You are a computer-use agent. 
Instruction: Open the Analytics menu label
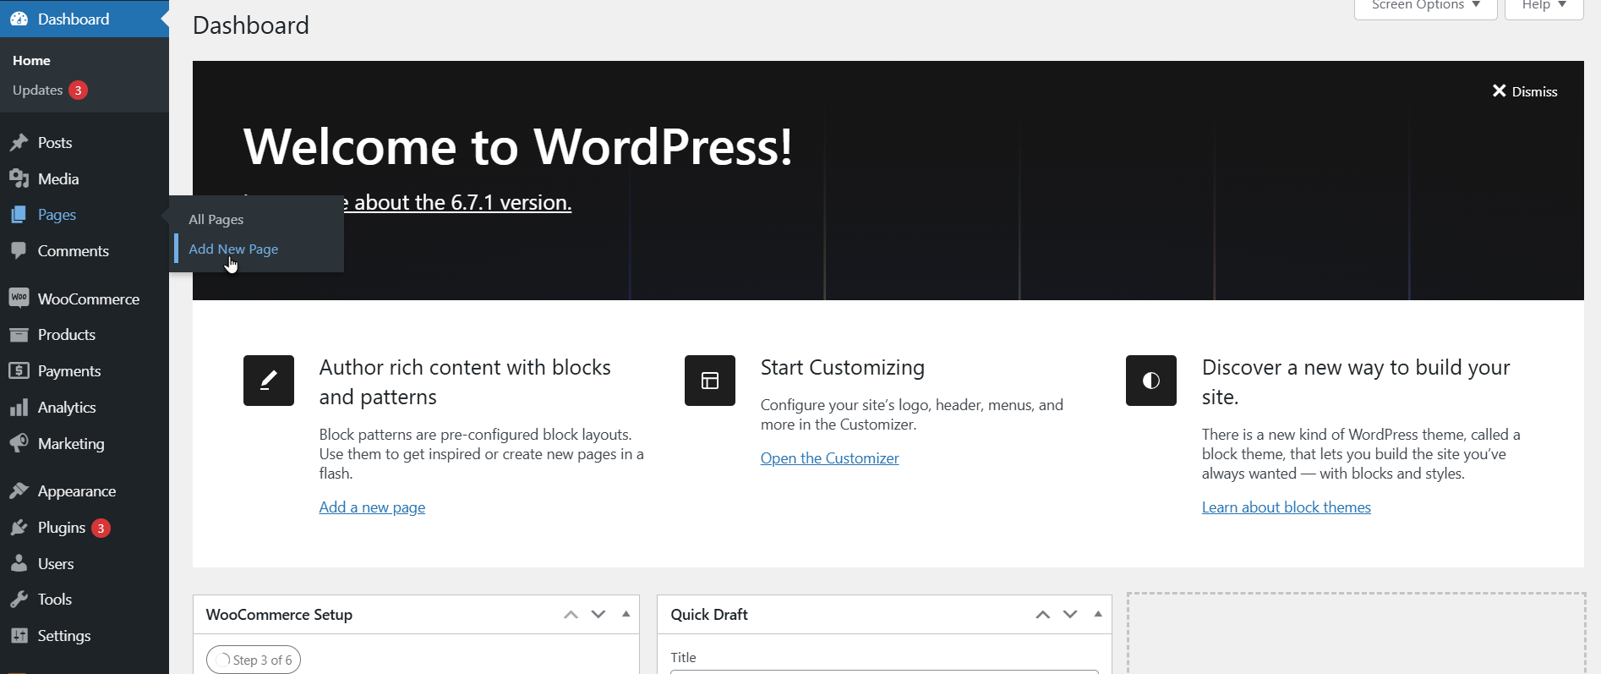(67, 408)
